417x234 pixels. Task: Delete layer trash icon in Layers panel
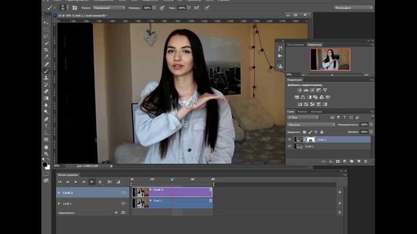coord(366,161)
